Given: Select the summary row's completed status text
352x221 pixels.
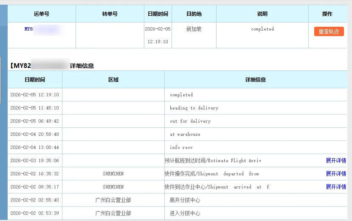Looking at the screenshot, I should click(x=262, y=29).
